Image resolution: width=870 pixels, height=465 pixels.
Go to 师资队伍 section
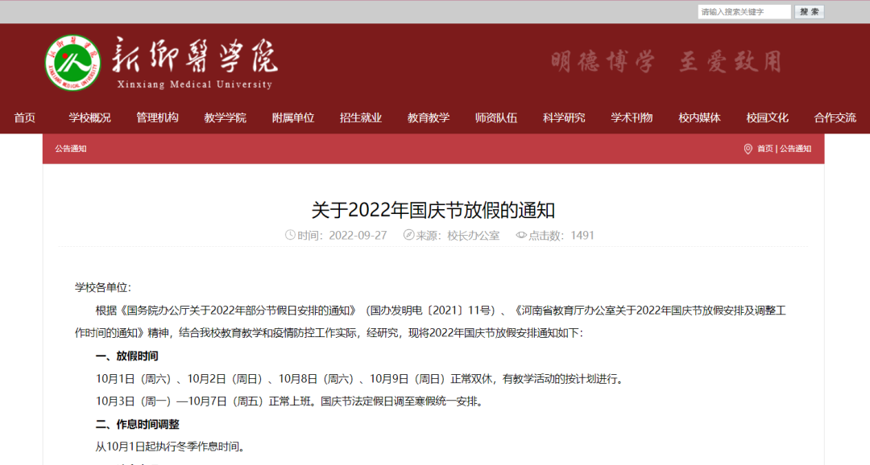496,117
